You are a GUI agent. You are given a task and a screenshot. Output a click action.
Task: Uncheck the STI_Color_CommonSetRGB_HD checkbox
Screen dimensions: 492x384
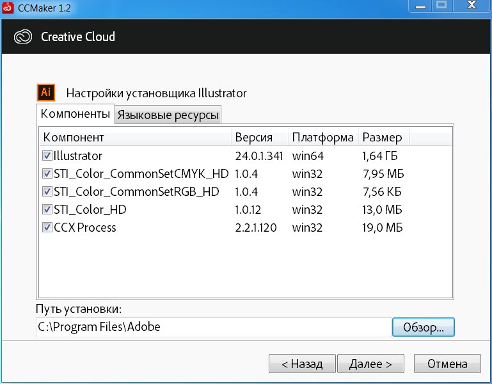(x=47, y=191)
